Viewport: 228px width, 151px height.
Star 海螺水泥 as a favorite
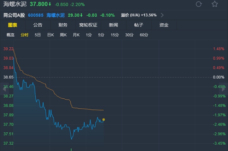pyautogui.click(x=215, y=4)
